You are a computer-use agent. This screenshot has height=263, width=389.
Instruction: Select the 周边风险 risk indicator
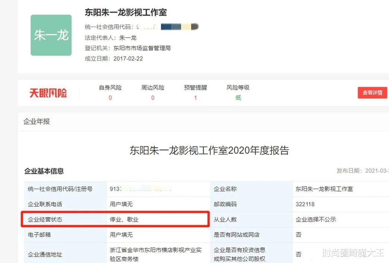(x=152, y=92)
